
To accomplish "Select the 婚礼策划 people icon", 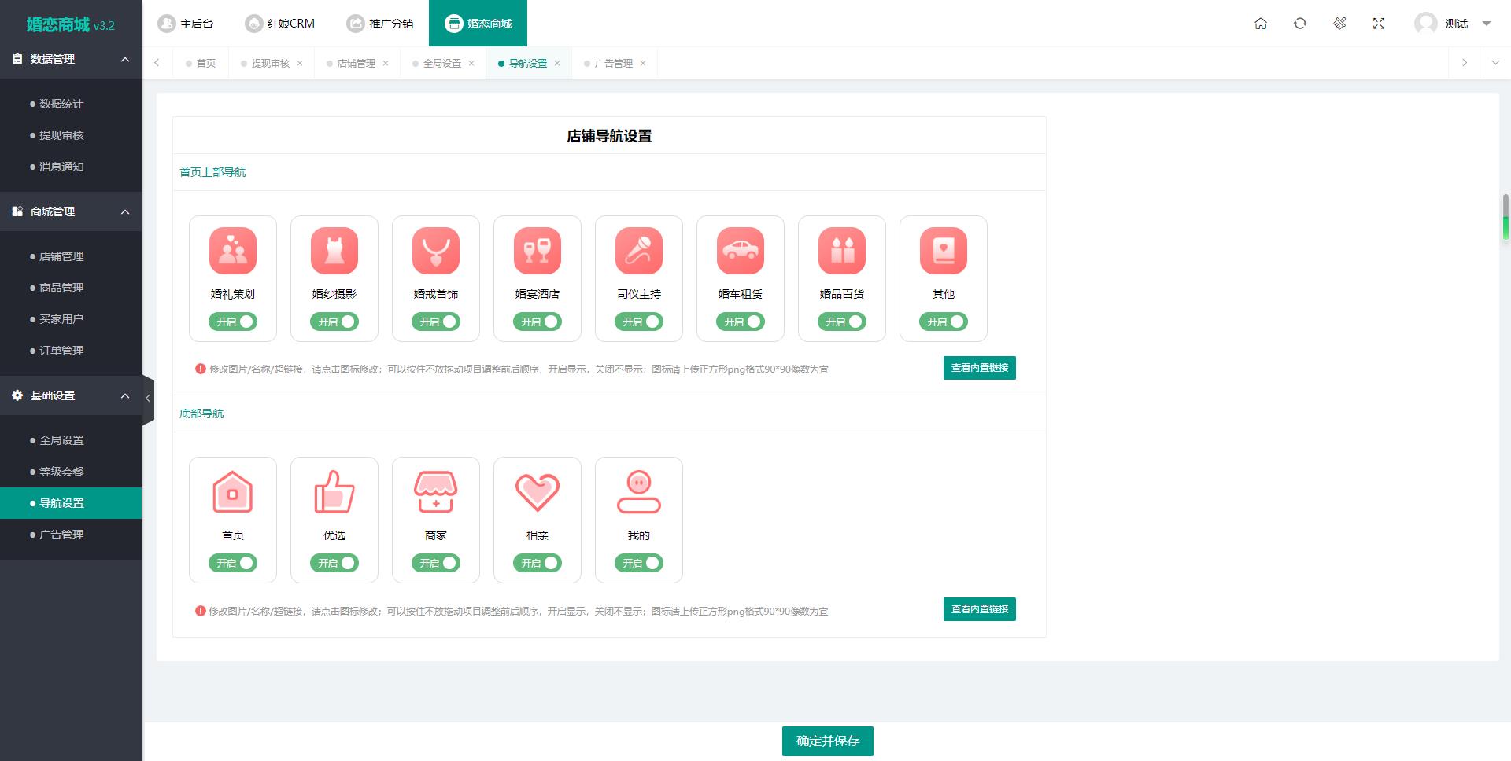I will (x=232, y=250).
